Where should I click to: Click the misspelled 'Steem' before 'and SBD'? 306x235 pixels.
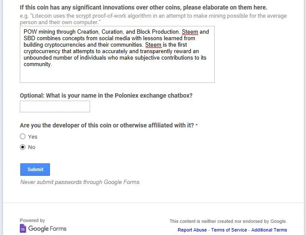point(190,32)
